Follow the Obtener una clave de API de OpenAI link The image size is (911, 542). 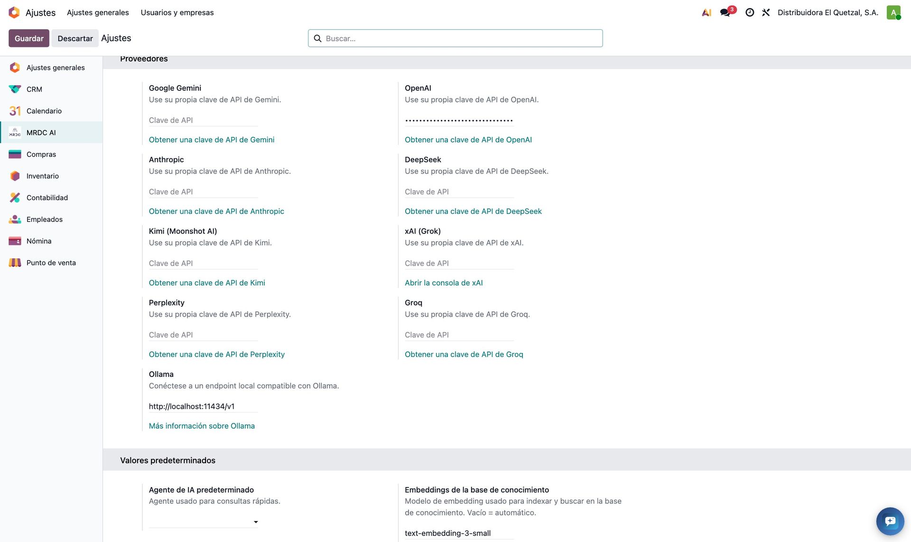[468, 140]
